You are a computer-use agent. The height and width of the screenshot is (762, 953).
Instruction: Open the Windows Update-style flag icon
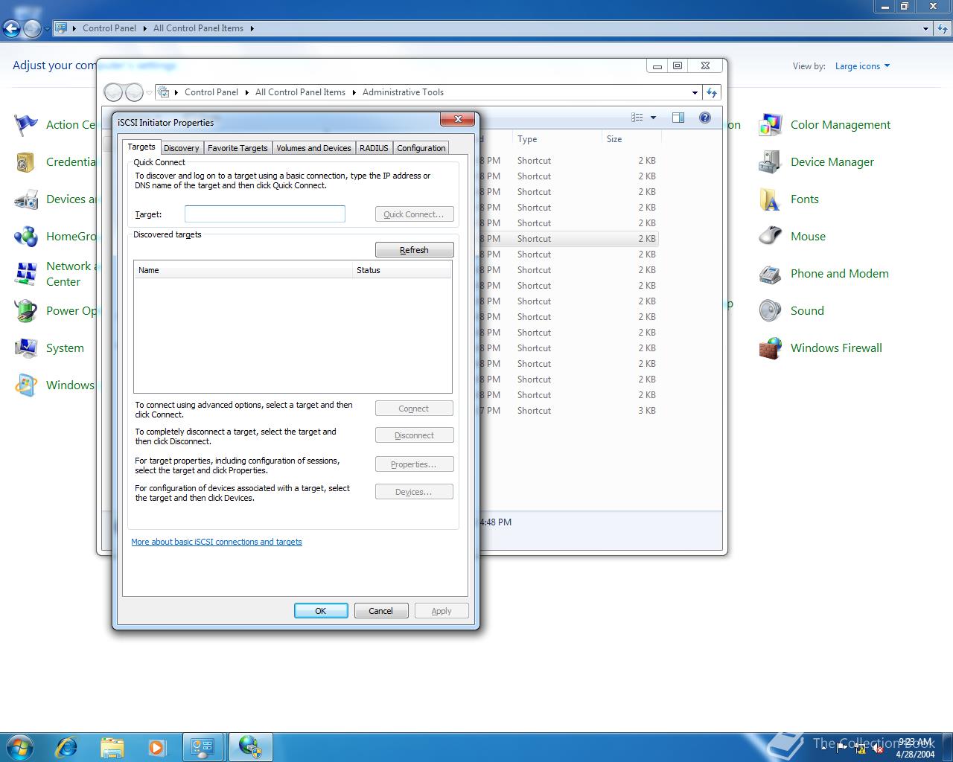pyautogui.click(x=26, y=385)
